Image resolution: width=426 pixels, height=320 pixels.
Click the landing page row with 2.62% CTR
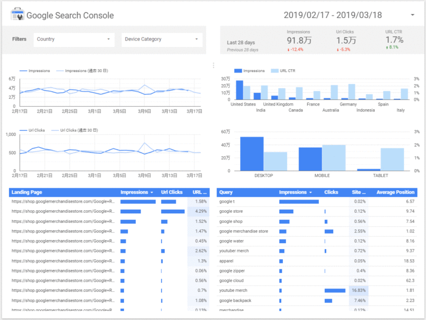point(109,251)
